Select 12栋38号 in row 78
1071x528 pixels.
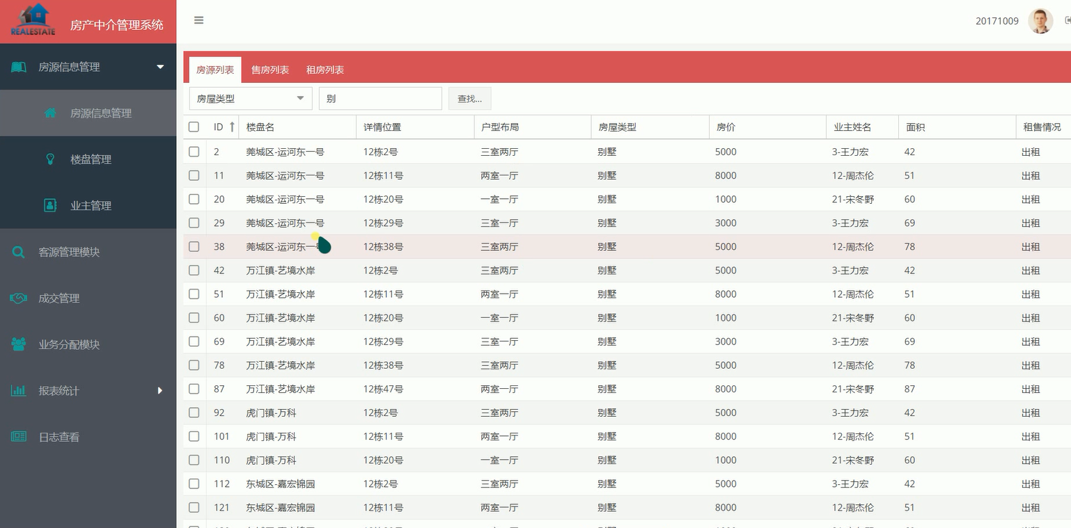pos(383,365)
